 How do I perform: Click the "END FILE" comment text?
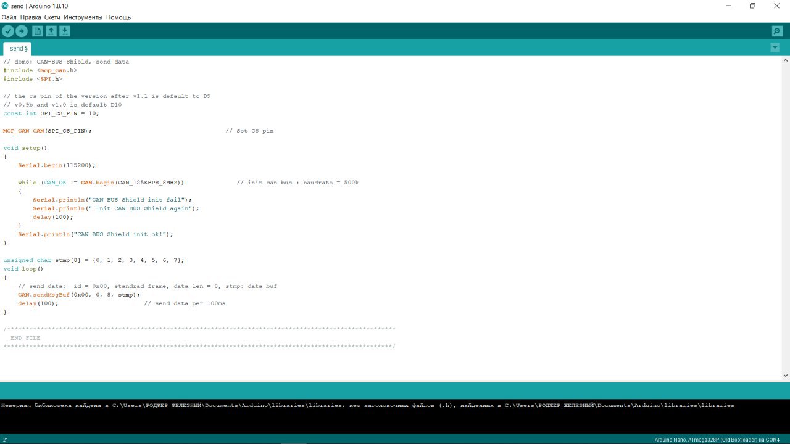coord(25,338)
